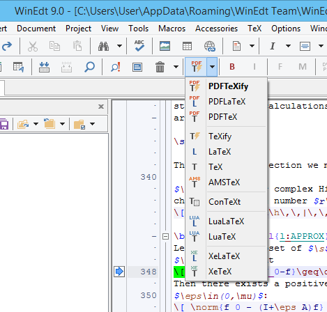Choose LuaTeX from the list
Viewport: 327px width, 312px height.
pyautogui.click(x=226, y=237)
